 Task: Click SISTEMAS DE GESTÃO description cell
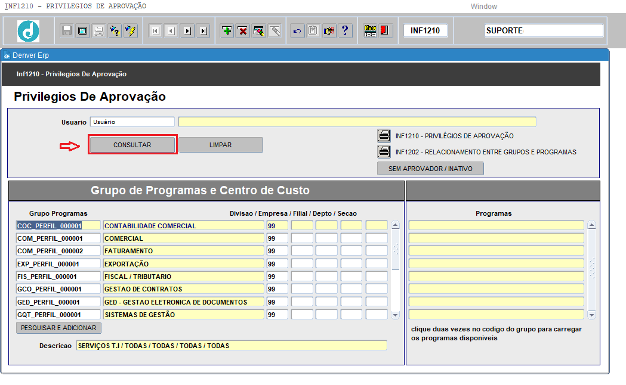coord(184,315)
